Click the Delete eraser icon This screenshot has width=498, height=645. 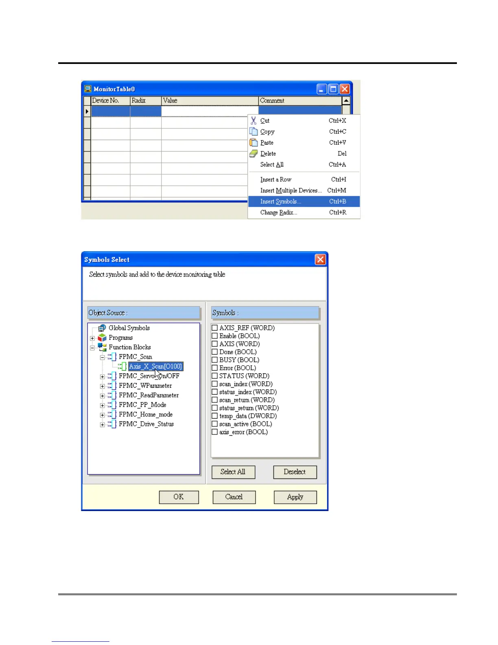pos(253,154)
